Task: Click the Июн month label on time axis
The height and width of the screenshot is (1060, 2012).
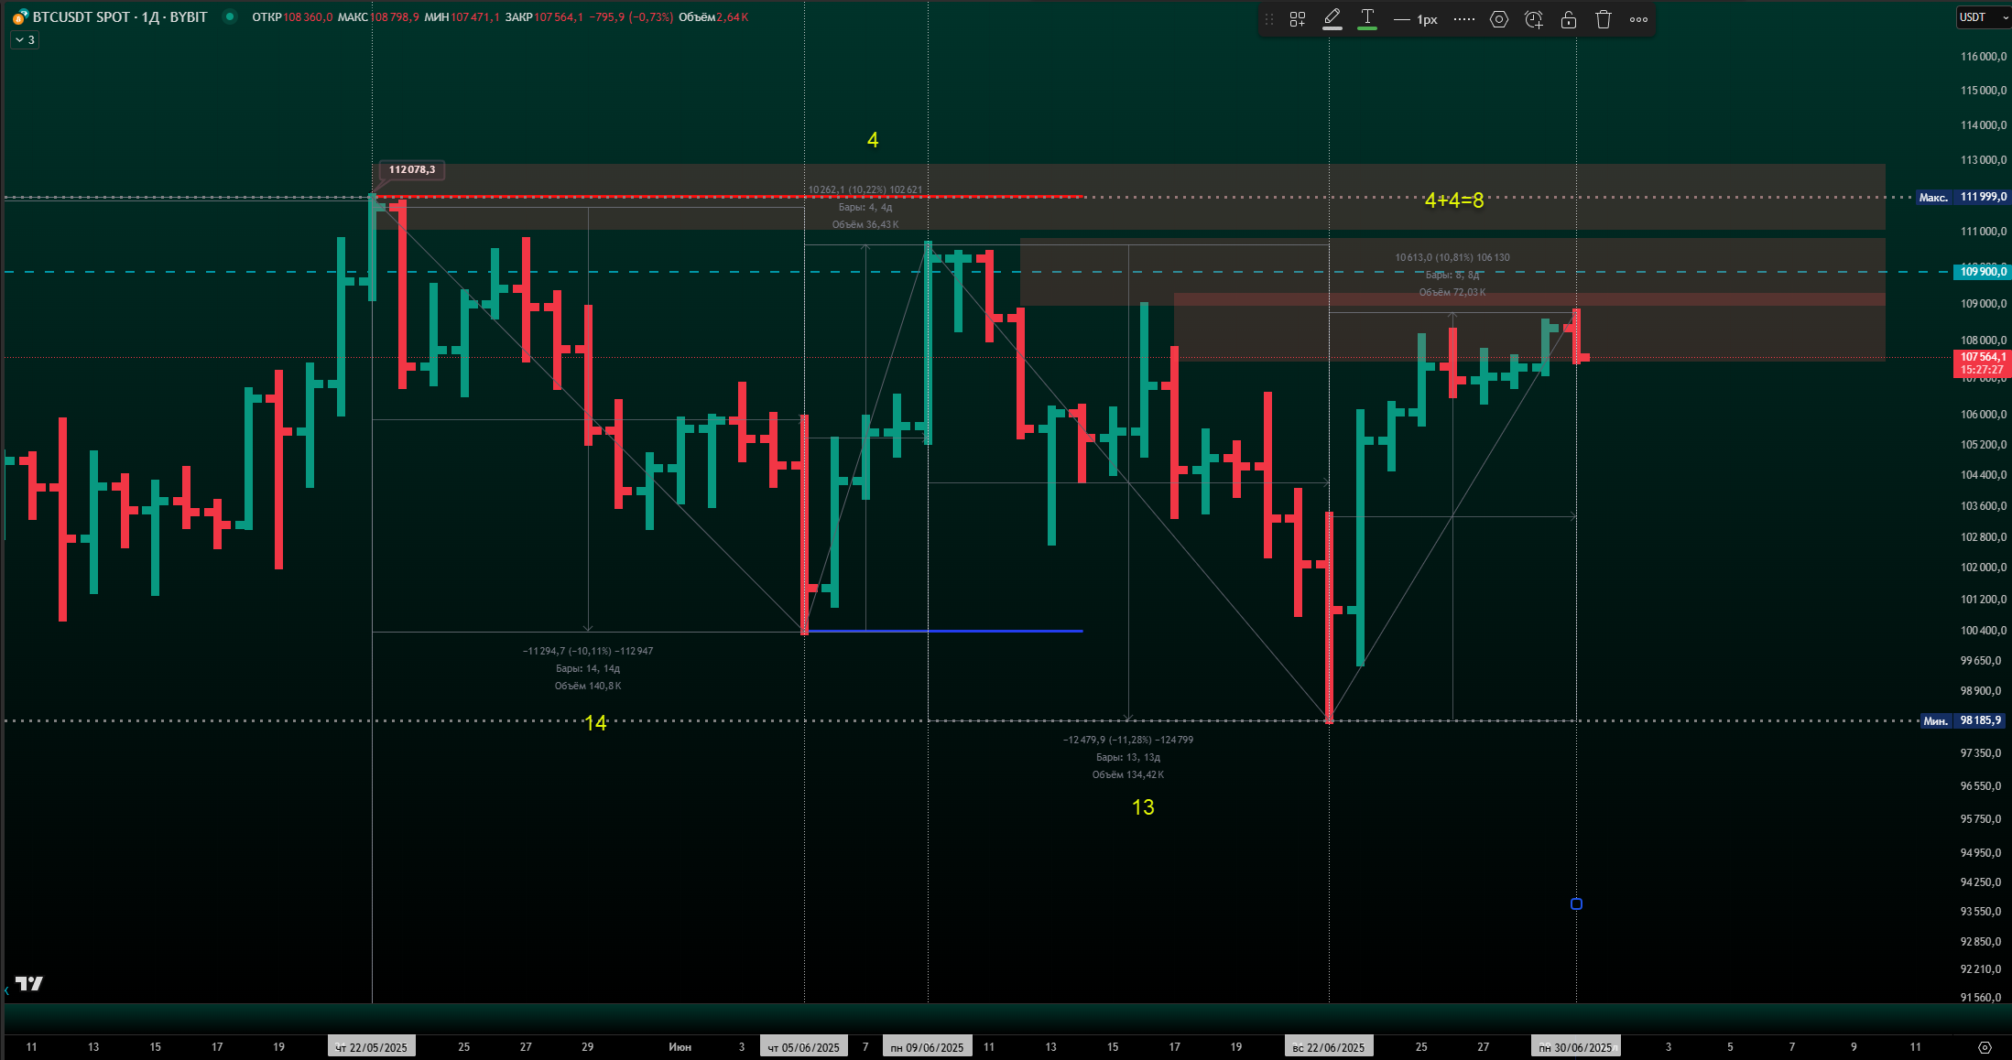Action: coord(680,1047)
